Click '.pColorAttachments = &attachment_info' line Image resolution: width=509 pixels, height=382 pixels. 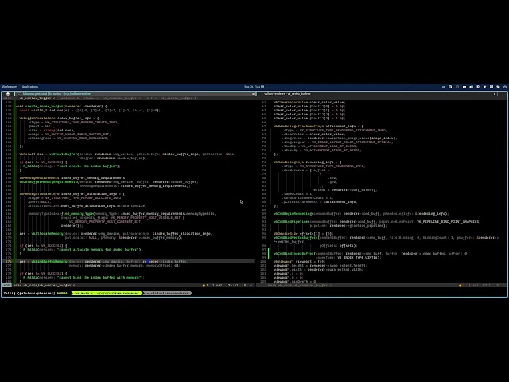coord(320,201)
